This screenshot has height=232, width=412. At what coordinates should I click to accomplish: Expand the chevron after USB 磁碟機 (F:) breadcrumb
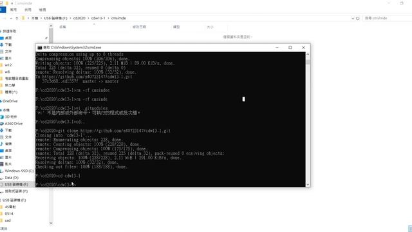(70, 18)
